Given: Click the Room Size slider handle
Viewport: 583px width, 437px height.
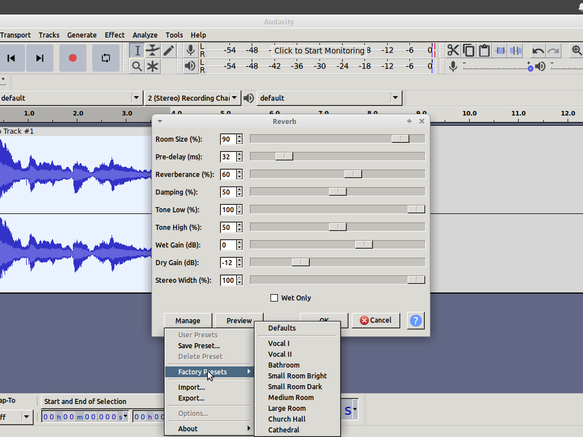Looking at the screenshot, I should (400, 139).
